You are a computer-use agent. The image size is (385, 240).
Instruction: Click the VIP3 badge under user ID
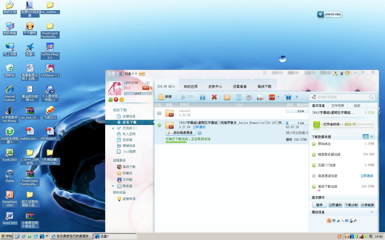point(146,88)
